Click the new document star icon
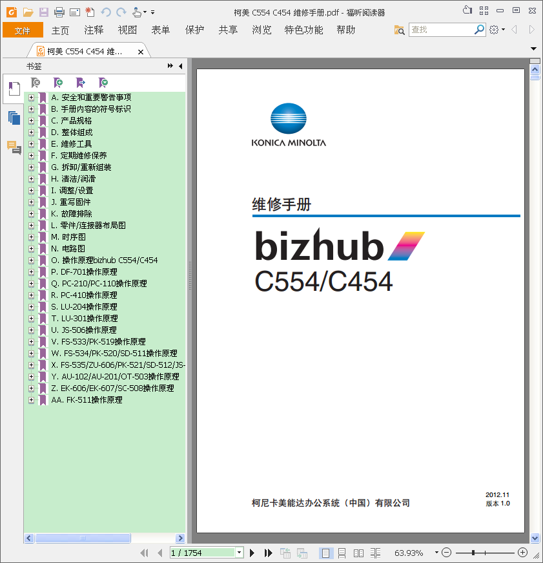Viewport: 543px width, 563px height. tap(90, 12)
